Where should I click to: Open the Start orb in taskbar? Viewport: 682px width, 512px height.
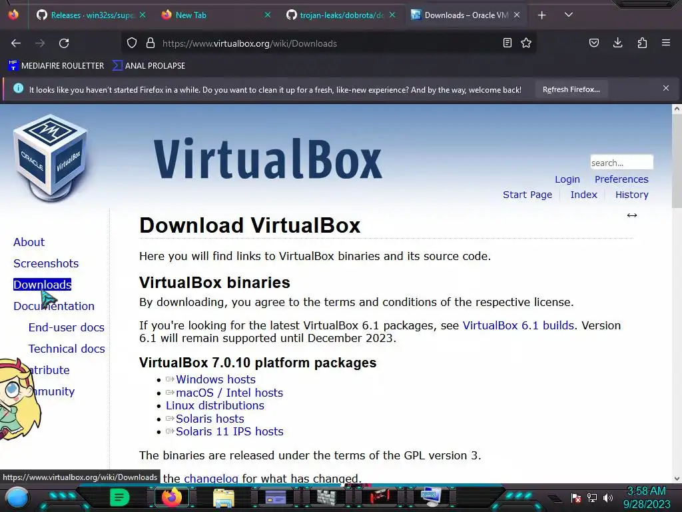17,498
